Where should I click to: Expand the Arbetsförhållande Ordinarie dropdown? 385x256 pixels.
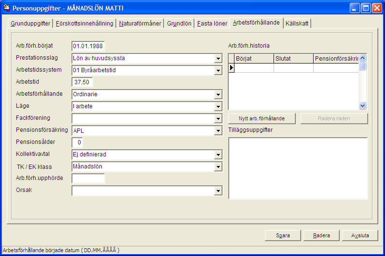[218, 95]
